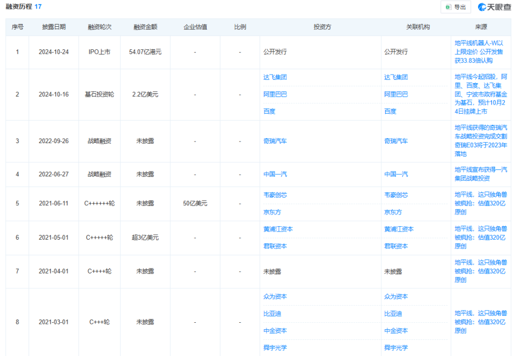Click the 融资历程 section title

click(18, 6)
